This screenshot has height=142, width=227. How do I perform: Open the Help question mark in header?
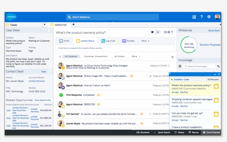tap(202, 17)
